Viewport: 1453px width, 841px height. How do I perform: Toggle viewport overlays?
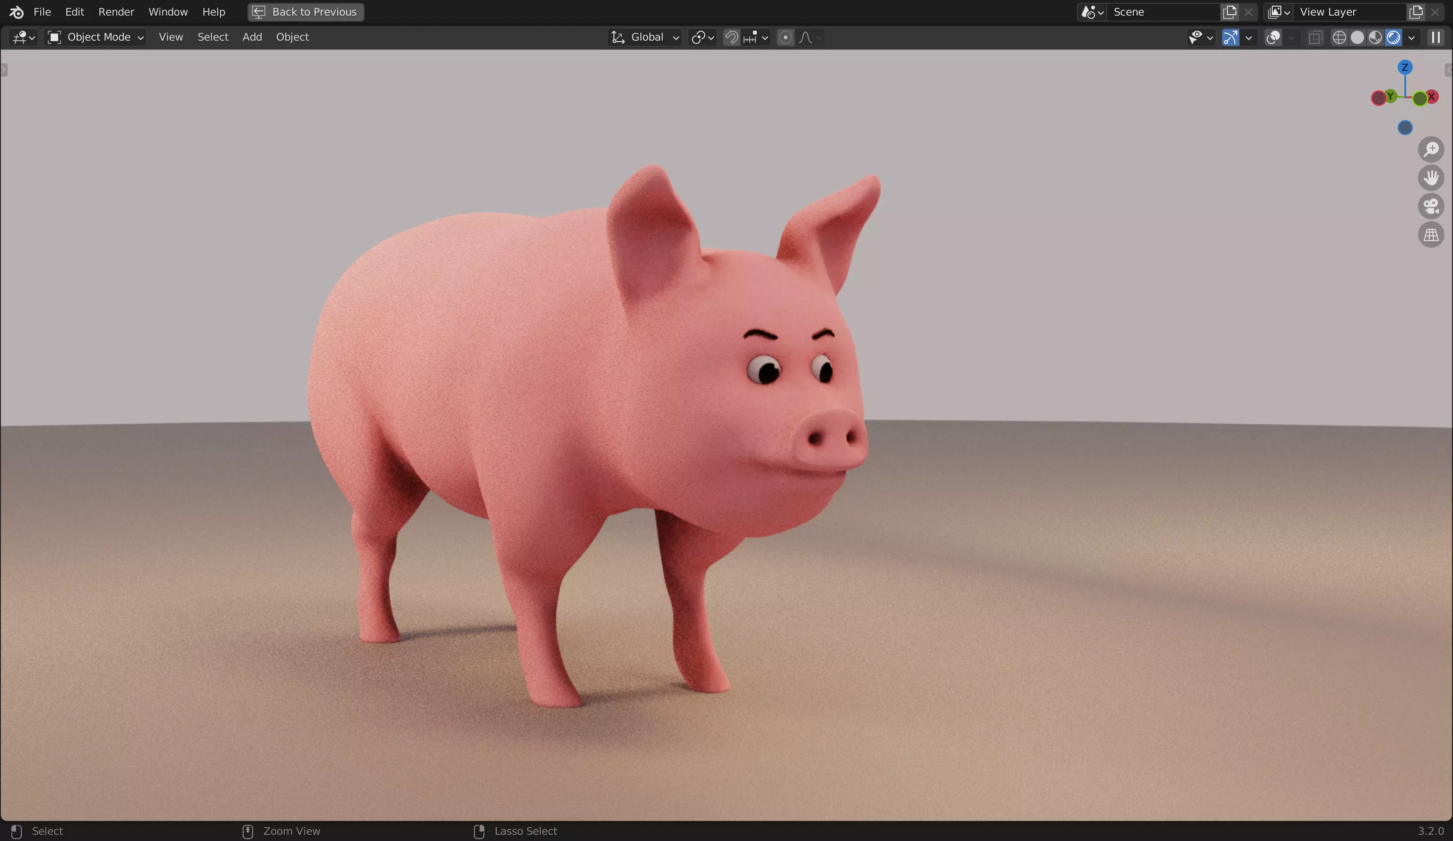(1273, 37)
